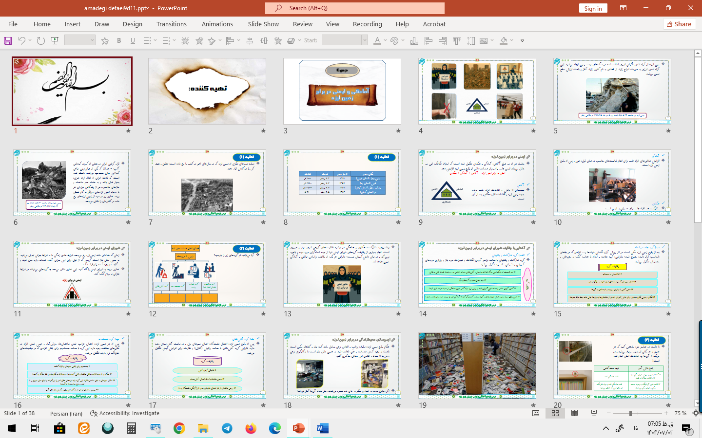Click the Save icon in Quick Access Toolbar
702x438 pixels.
point(8,41)
